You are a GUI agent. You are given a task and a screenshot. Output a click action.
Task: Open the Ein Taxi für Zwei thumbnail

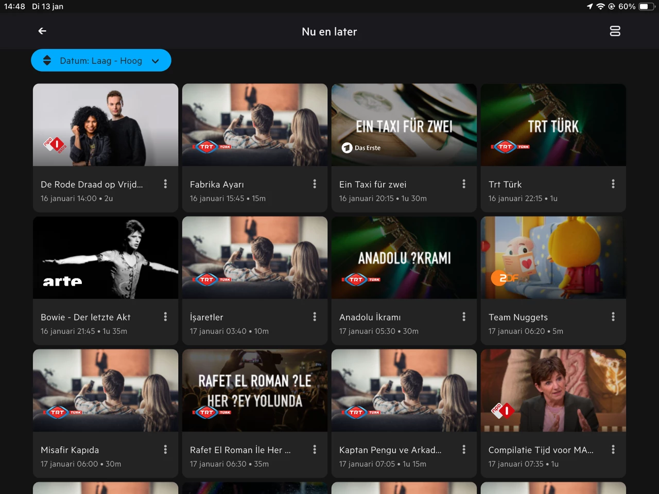pyautogui.click(x=404, y=125)
